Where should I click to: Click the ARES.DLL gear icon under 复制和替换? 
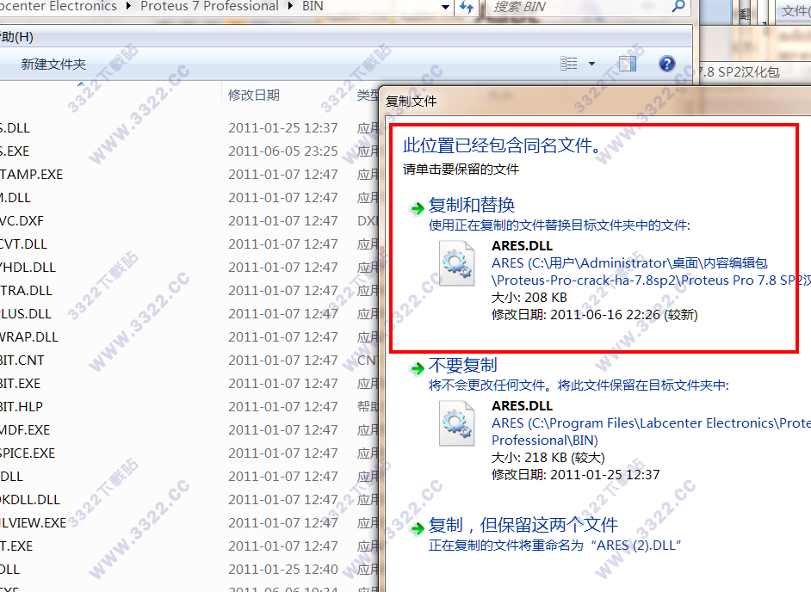pos(456,262)
